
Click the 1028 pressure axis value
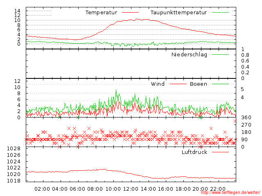pyautogui.click(x=14, y=149)
